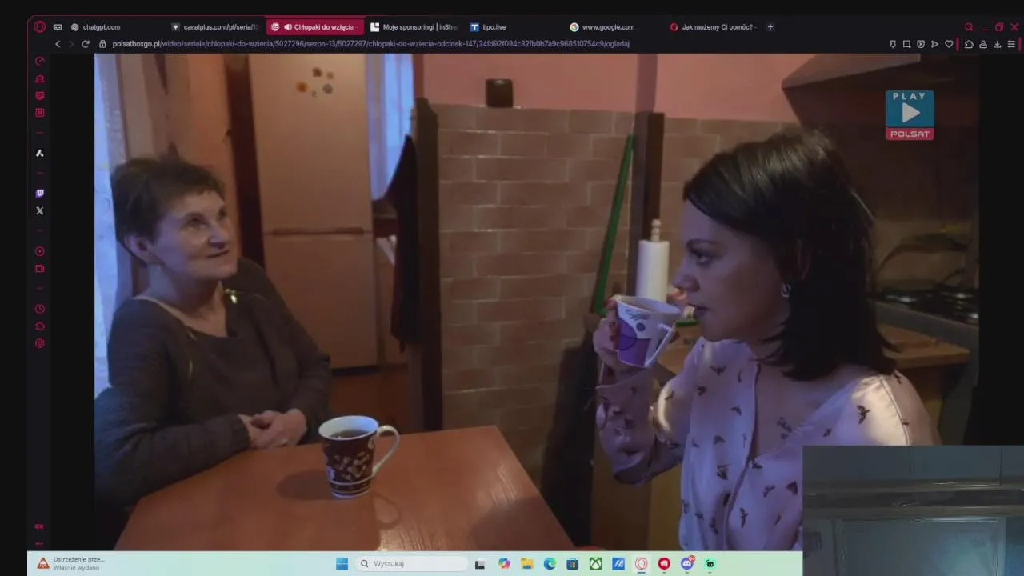This screenshot has height=576, width=1024.
Task: Click the Wyszukaj taskbar search box
Action: coord(411,564)
